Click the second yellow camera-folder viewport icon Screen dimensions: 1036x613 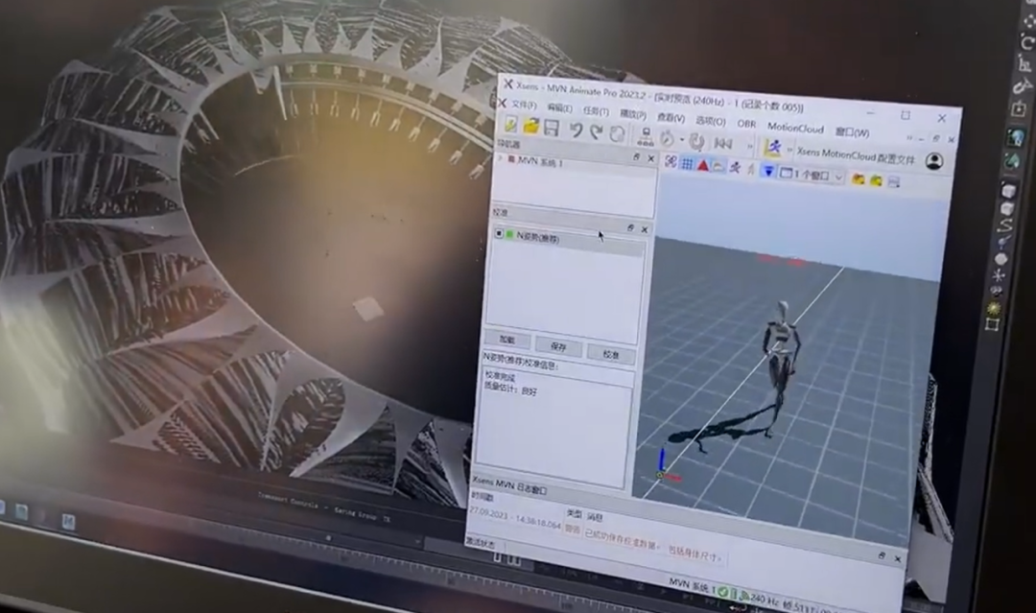(x=876, y=180)
